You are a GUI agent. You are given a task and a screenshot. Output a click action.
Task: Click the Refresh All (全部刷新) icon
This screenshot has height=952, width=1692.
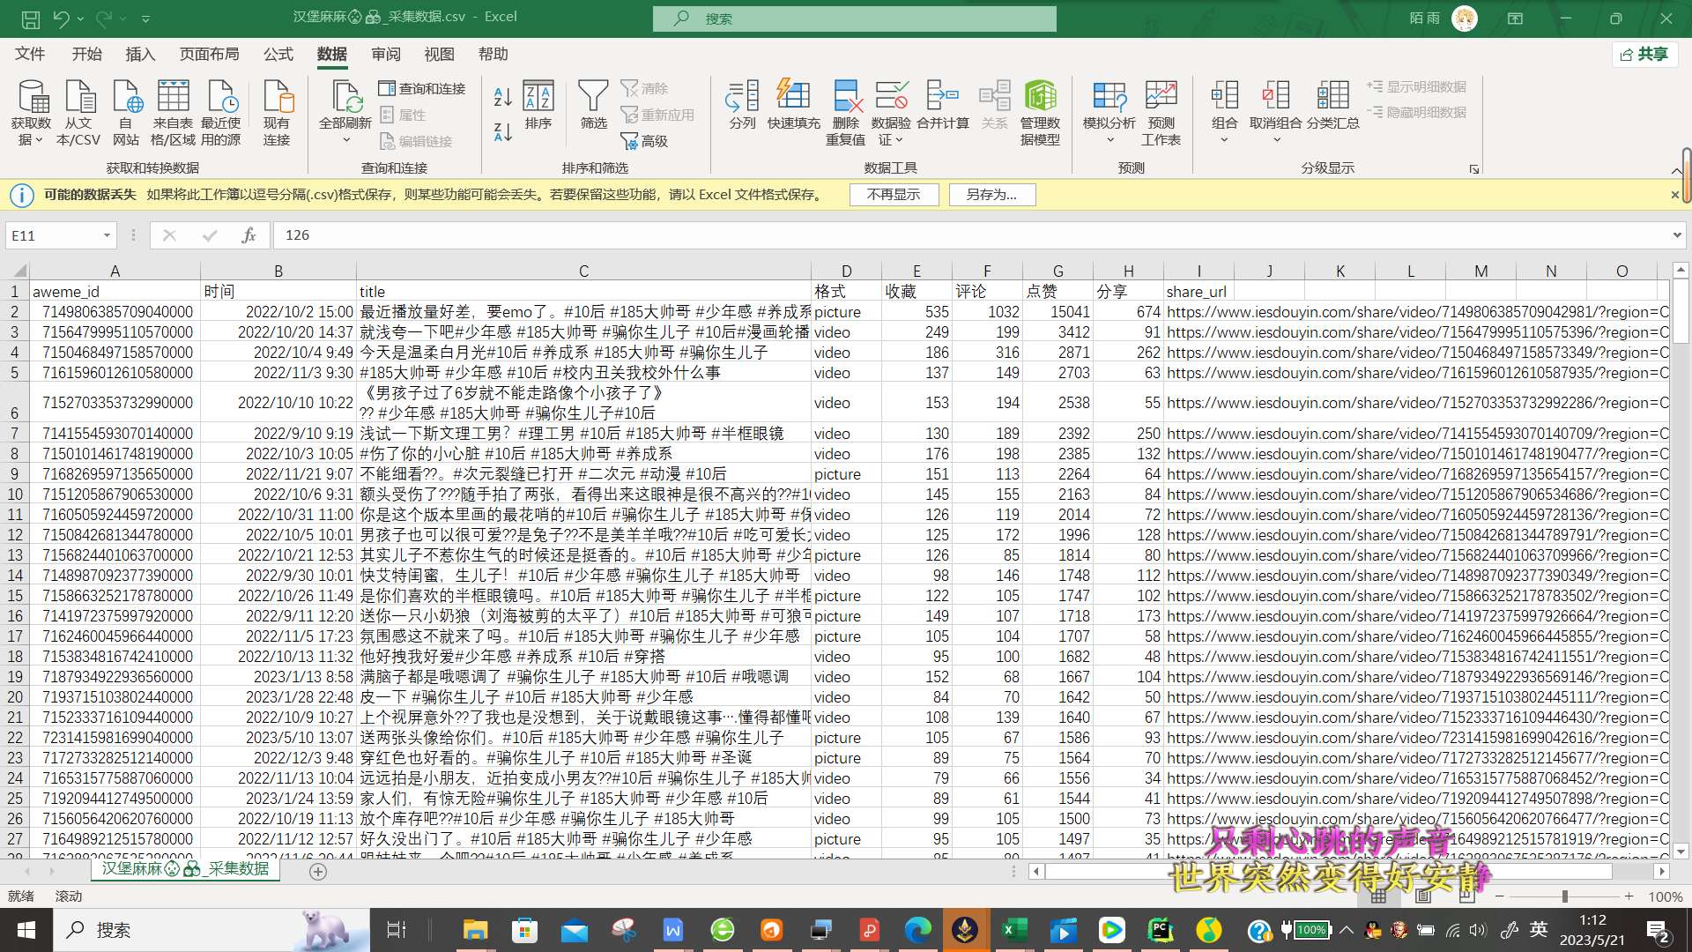point(345,96)
